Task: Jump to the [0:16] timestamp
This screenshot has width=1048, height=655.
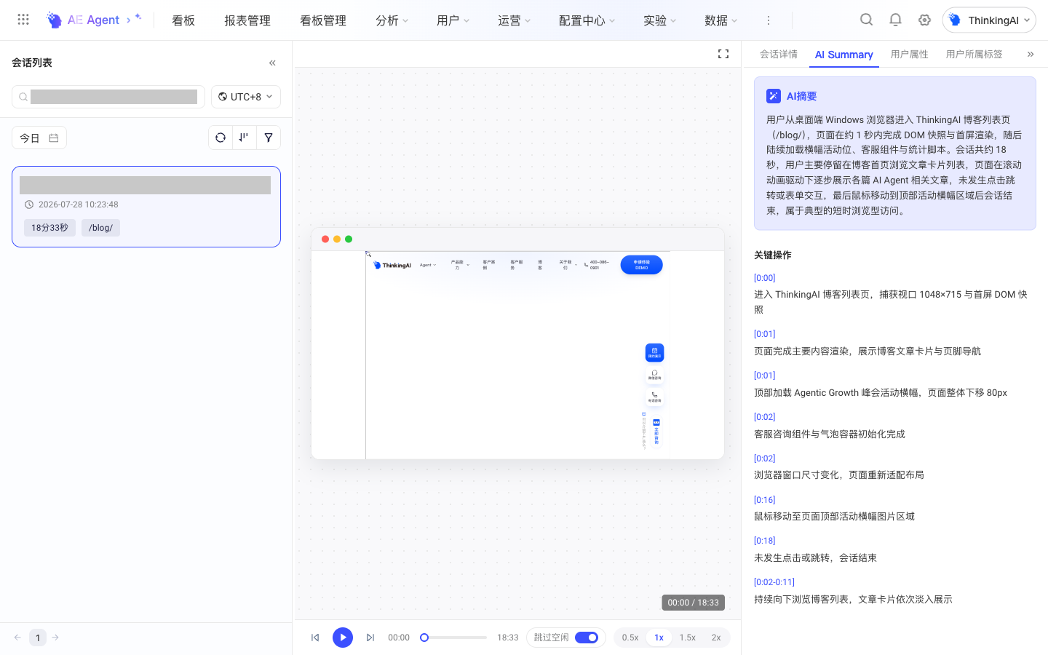Action: [765, 500]
